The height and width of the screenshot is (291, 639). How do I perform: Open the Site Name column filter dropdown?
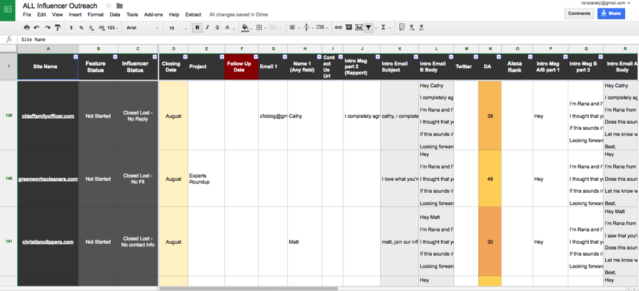(x=75, y=56)
